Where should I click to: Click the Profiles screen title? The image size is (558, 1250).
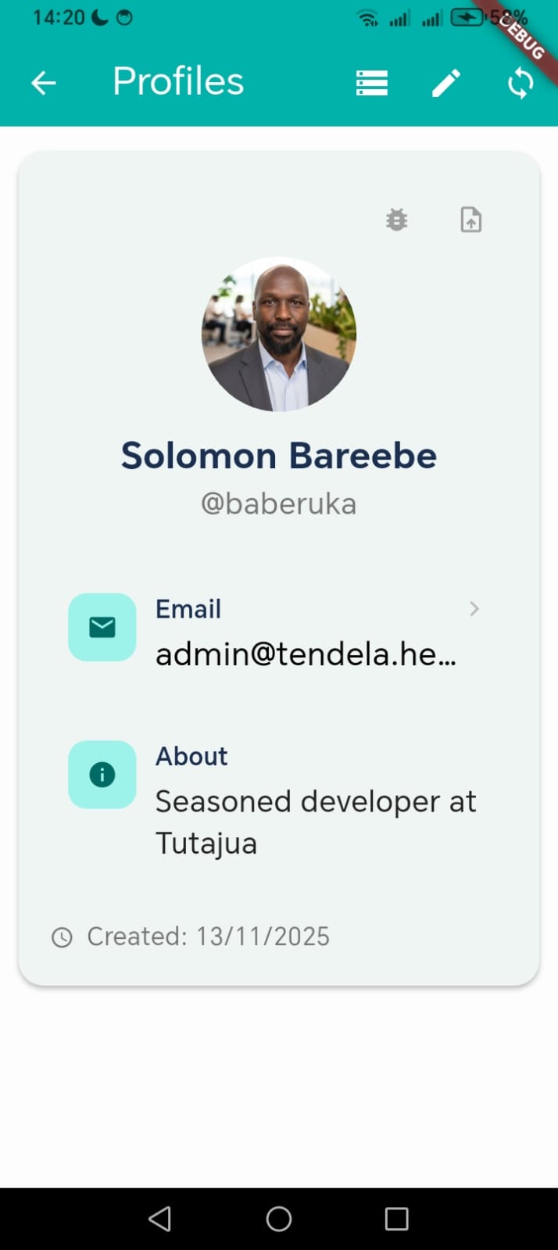(177, 81)
